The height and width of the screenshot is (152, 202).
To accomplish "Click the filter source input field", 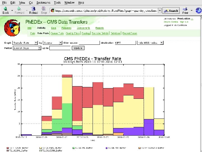I will point(89,43).
